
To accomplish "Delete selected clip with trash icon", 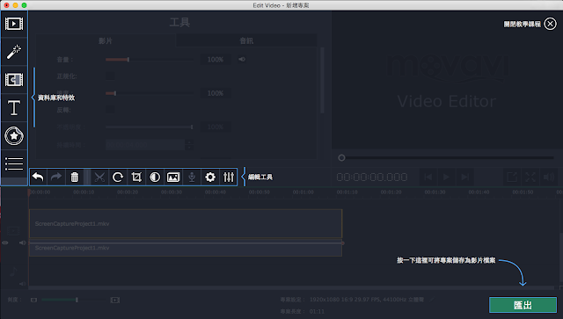I will tap(74, 177).
